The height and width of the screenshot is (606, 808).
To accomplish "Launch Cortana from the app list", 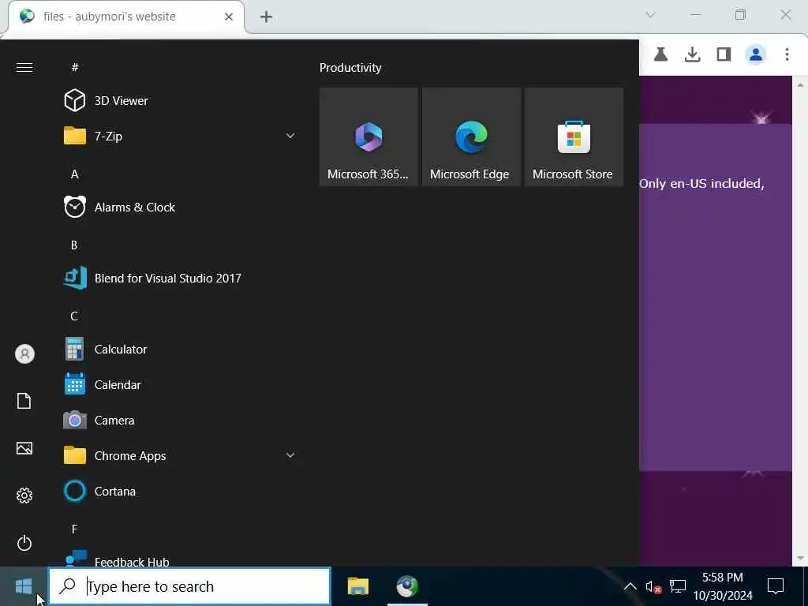I will coord(181,492).
